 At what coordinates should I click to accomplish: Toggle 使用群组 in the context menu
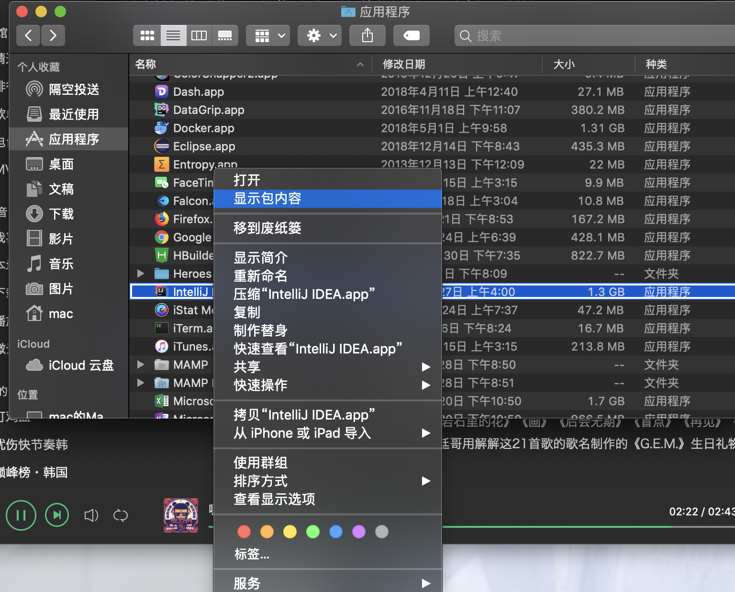(x=328, y=463)
